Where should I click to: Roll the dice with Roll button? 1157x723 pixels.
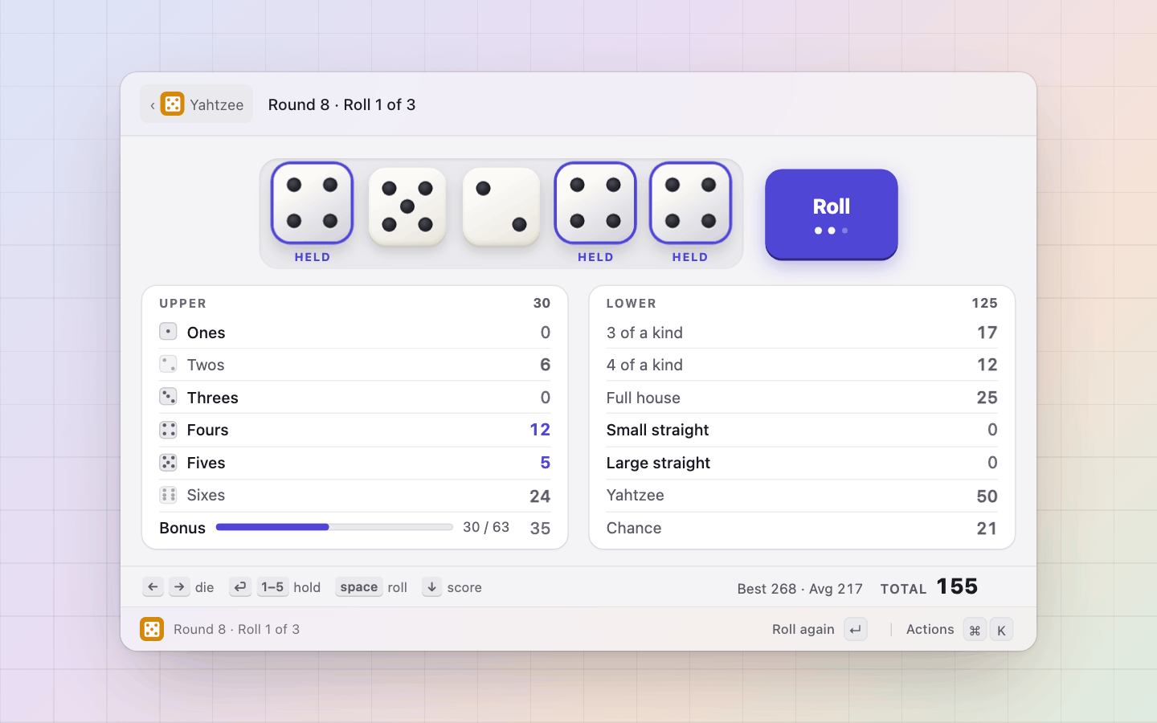pos(832,214)
